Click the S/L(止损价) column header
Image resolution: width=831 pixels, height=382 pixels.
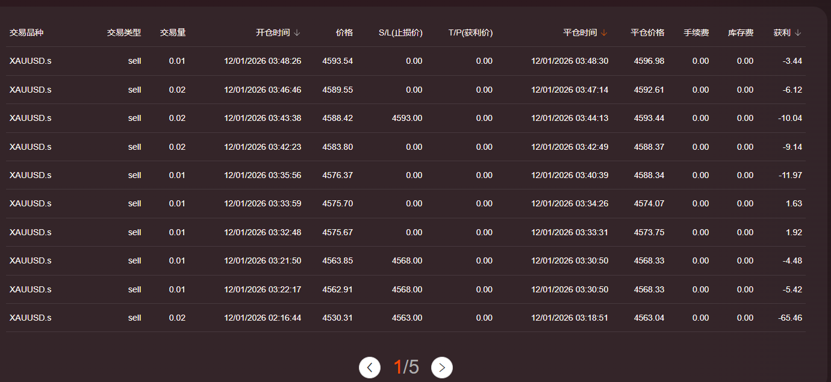tap(401, 33)
